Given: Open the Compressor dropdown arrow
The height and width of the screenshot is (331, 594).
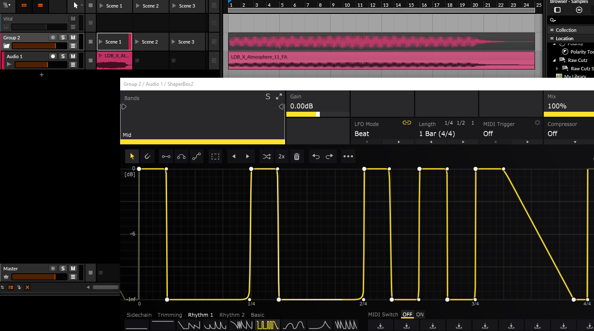Looking at the screenshot, I should (575, 142).
